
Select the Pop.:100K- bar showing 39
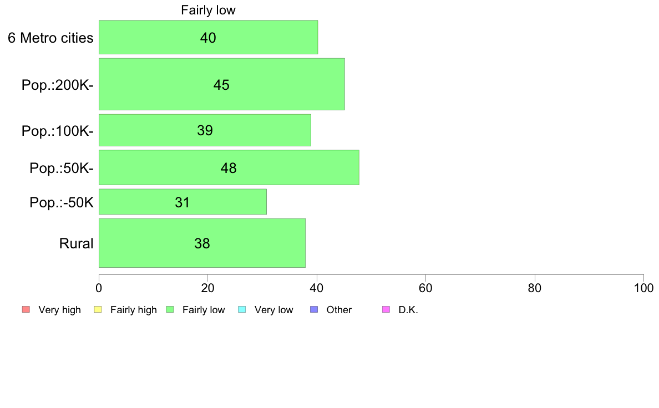click(x=205, y=130)
